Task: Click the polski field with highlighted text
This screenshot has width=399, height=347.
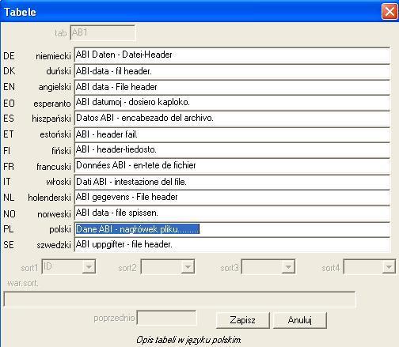Action: pyautogui.click(x=232, y=229)
